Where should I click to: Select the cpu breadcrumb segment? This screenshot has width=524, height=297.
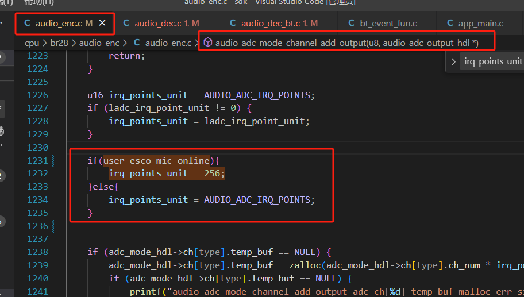(x=32, y=43)
